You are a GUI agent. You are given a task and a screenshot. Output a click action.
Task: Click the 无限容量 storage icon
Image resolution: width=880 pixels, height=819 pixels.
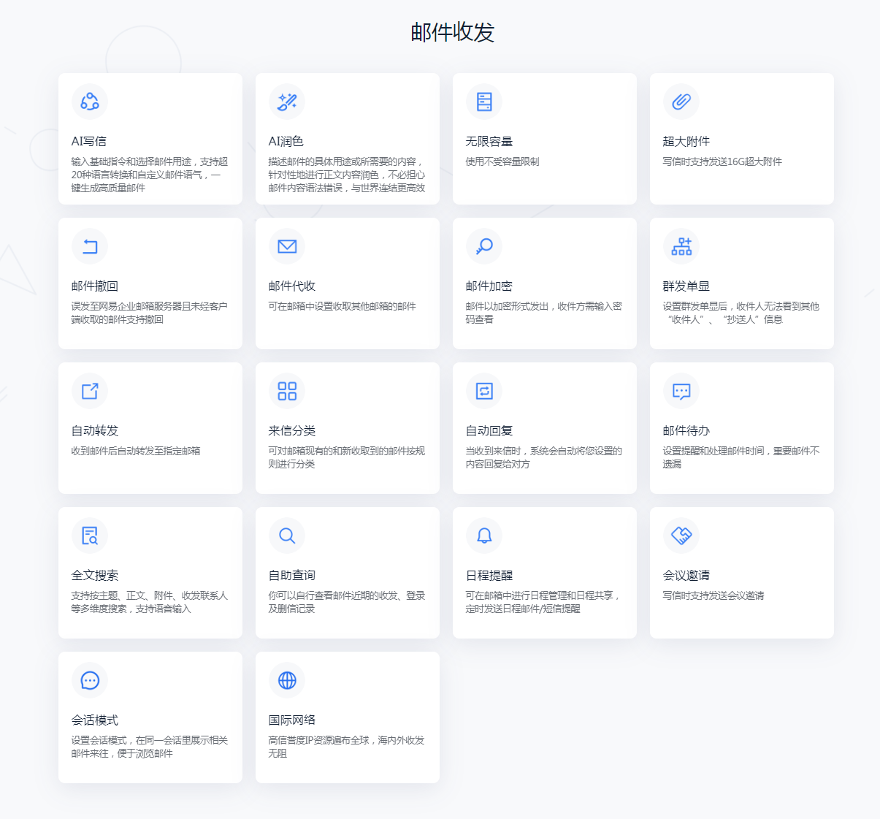pos(484,102)
